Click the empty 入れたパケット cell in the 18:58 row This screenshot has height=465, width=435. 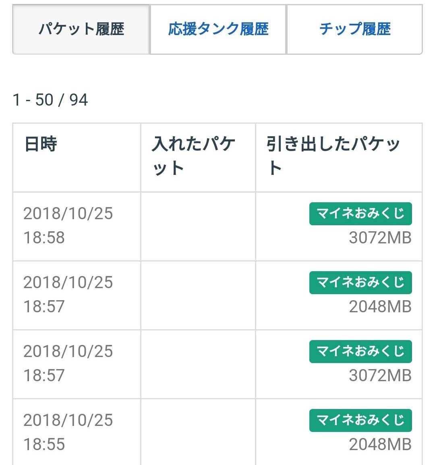tap(198, 226)
